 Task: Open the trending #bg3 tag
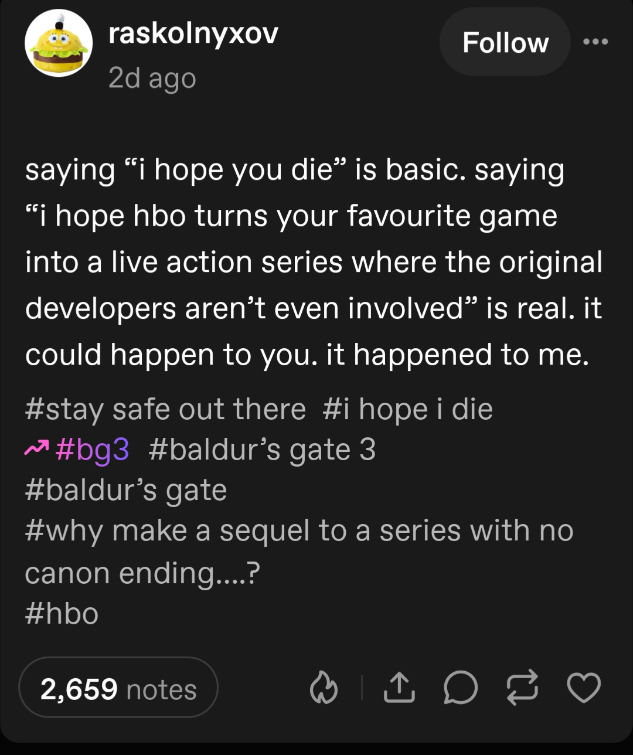(93, 450)
